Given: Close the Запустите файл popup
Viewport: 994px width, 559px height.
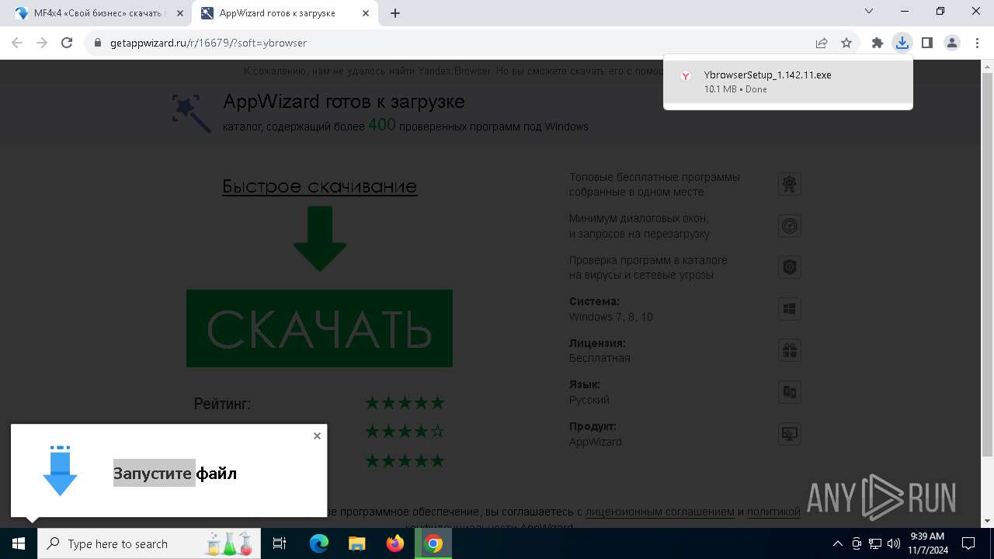Looking at the screenshot, I should click(x=317, y=436).
